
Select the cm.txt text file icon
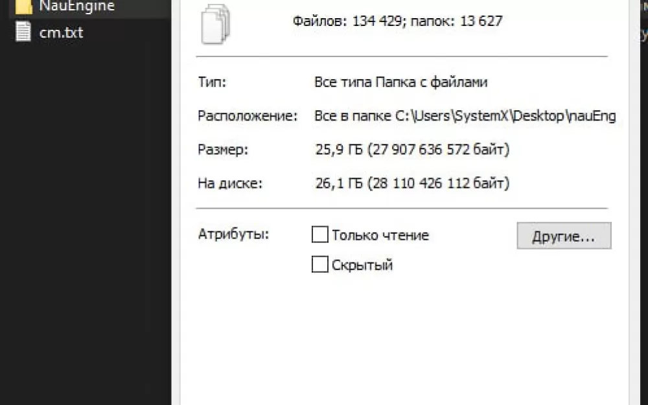pos(23,32)
